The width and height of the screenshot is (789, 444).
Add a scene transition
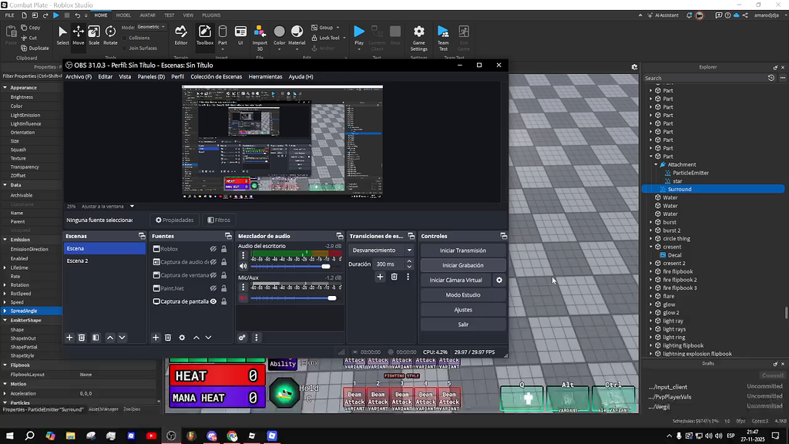pyautogui.click(x=380, y=277)
